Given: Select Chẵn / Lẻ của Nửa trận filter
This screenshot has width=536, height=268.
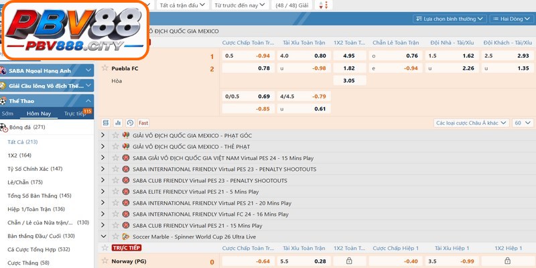Looking at the screenshot, I should click(48, 222).
